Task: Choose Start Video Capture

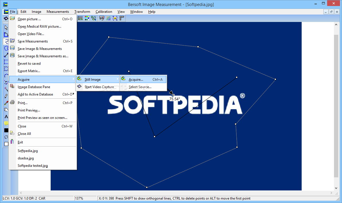Action: pos(98,87)
